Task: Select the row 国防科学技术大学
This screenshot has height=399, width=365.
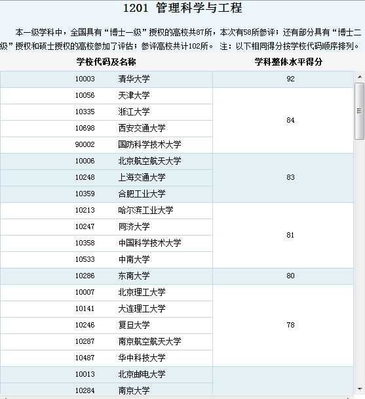Action: point(106,145)
